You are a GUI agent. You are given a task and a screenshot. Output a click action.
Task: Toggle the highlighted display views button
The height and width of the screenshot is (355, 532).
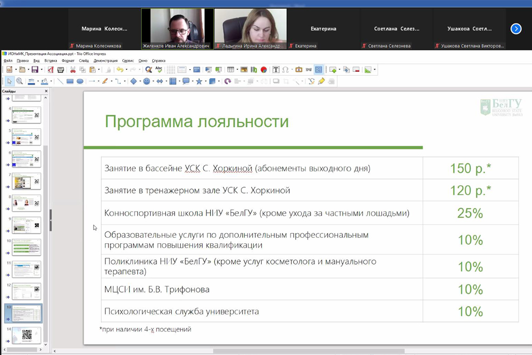(318, 70)
